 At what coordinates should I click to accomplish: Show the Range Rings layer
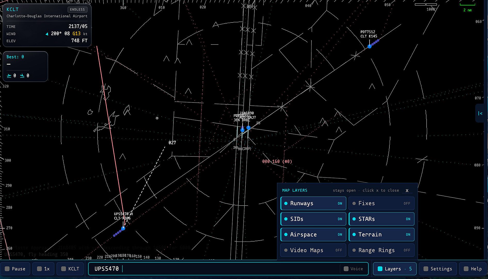tap(381, 250)
